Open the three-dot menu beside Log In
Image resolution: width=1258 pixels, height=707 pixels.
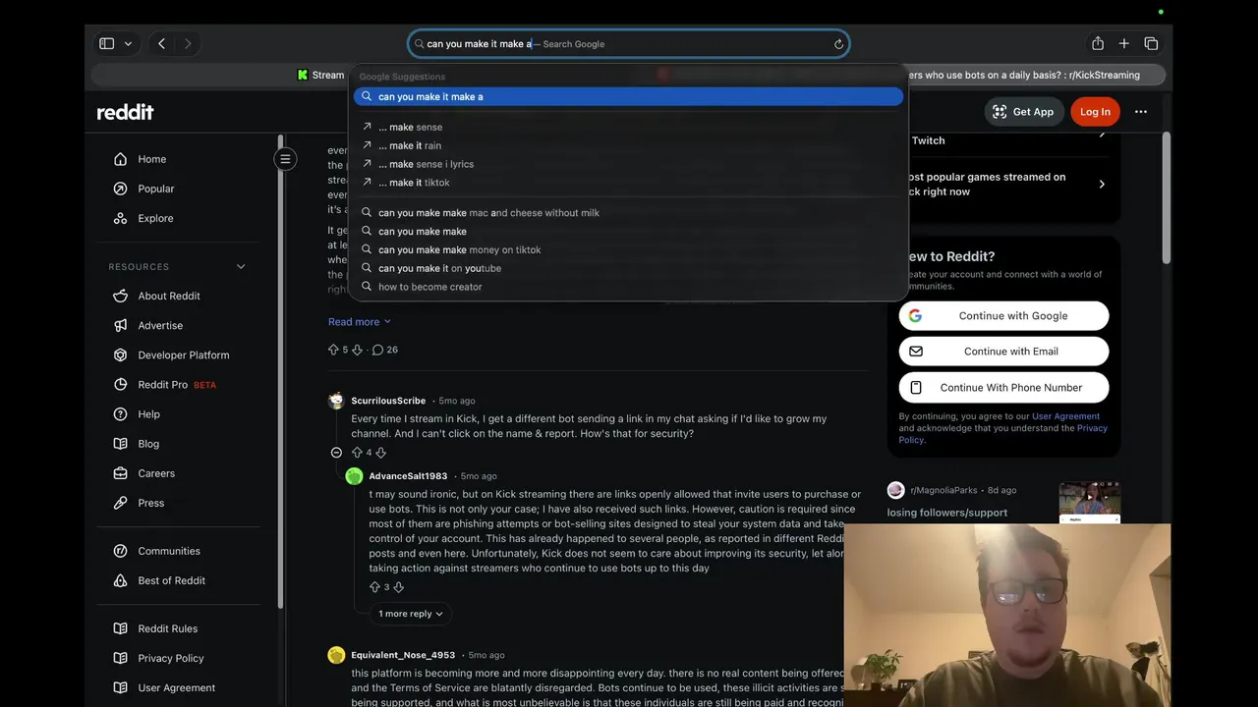pyautogui.click(x=1140, y=112)
